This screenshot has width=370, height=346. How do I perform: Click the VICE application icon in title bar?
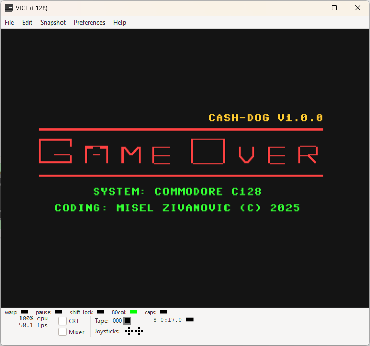coord(9,8)
